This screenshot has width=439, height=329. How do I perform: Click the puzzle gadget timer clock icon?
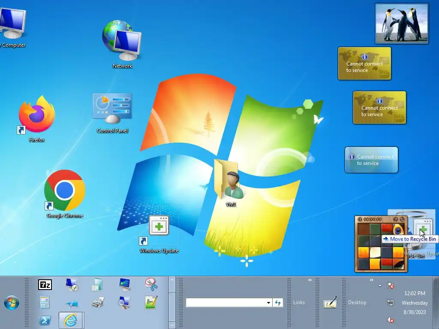360,219
